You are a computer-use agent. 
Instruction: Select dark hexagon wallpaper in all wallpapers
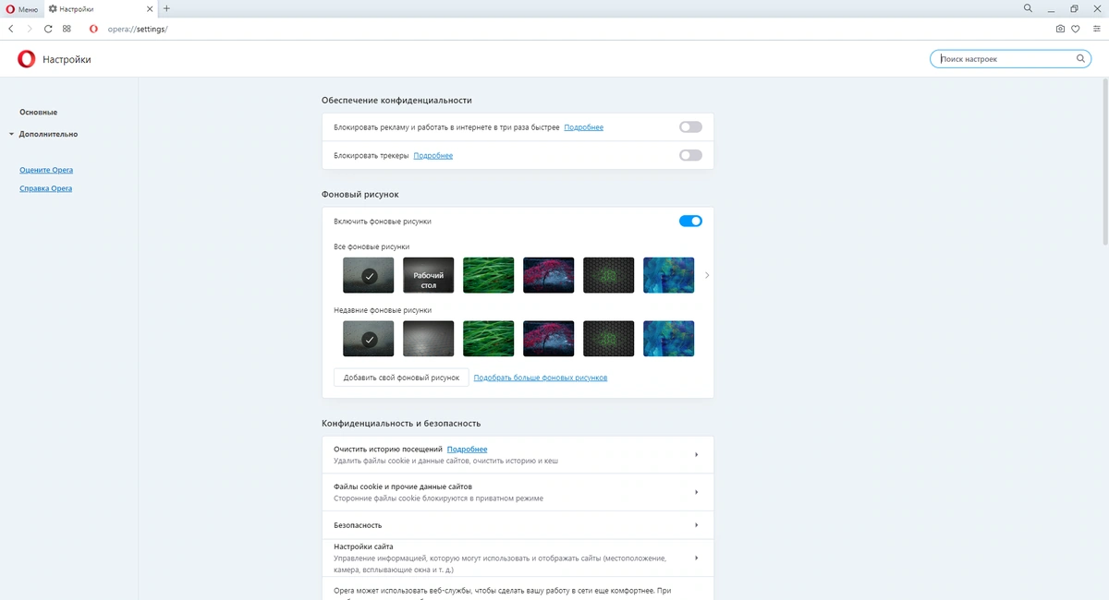point(608,275)
